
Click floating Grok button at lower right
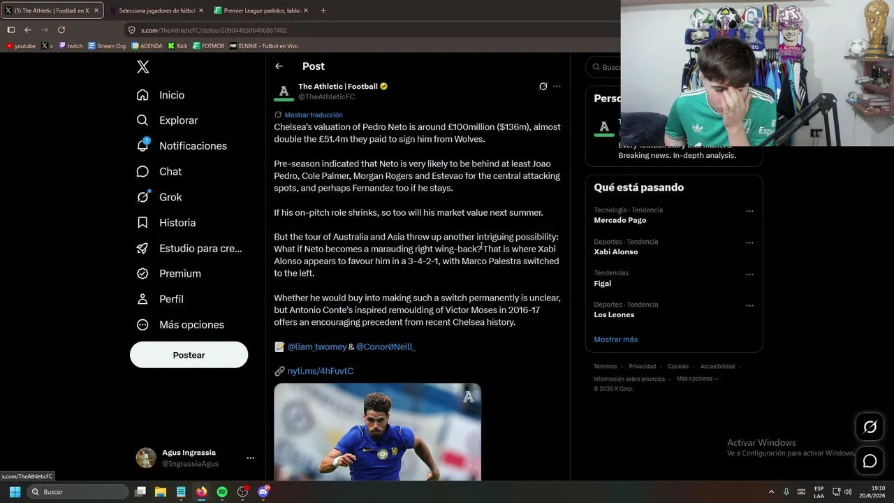point(870,427)
